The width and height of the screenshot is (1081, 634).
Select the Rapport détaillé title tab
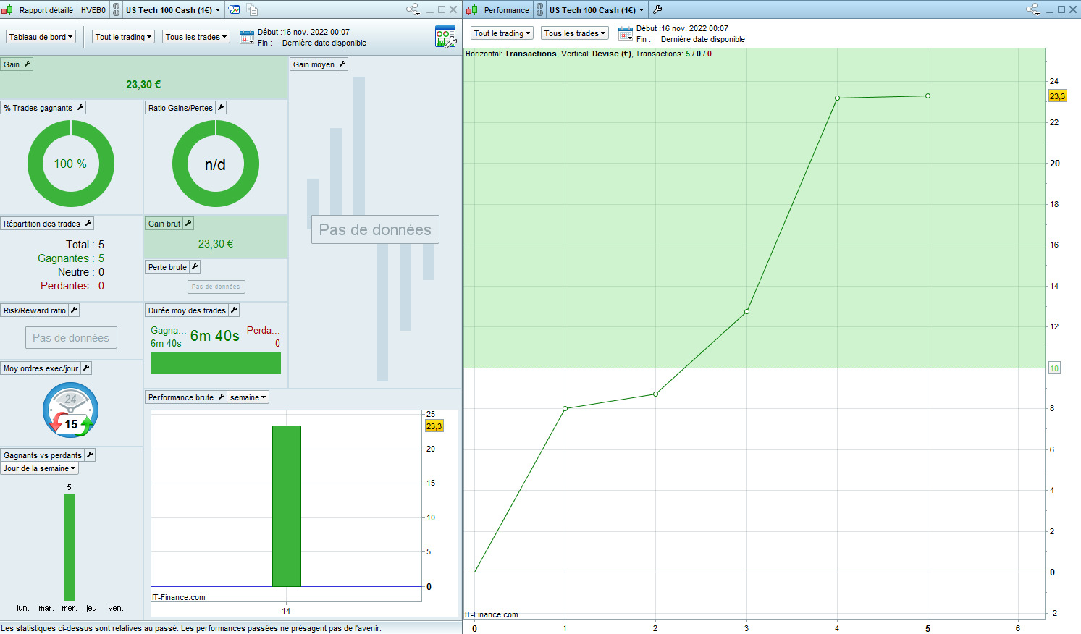click(46, 10)
